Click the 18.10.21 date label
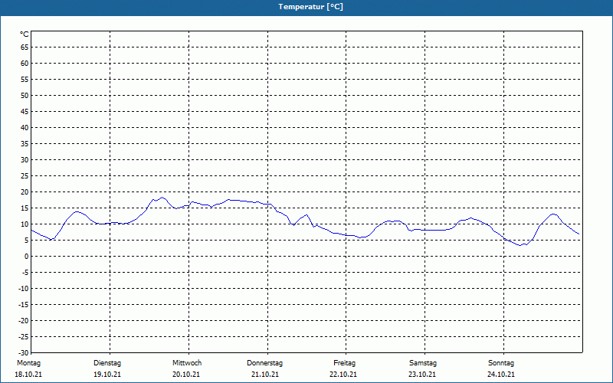The height and width of the screenshot is (383, 613). click(x=28, y=375)
